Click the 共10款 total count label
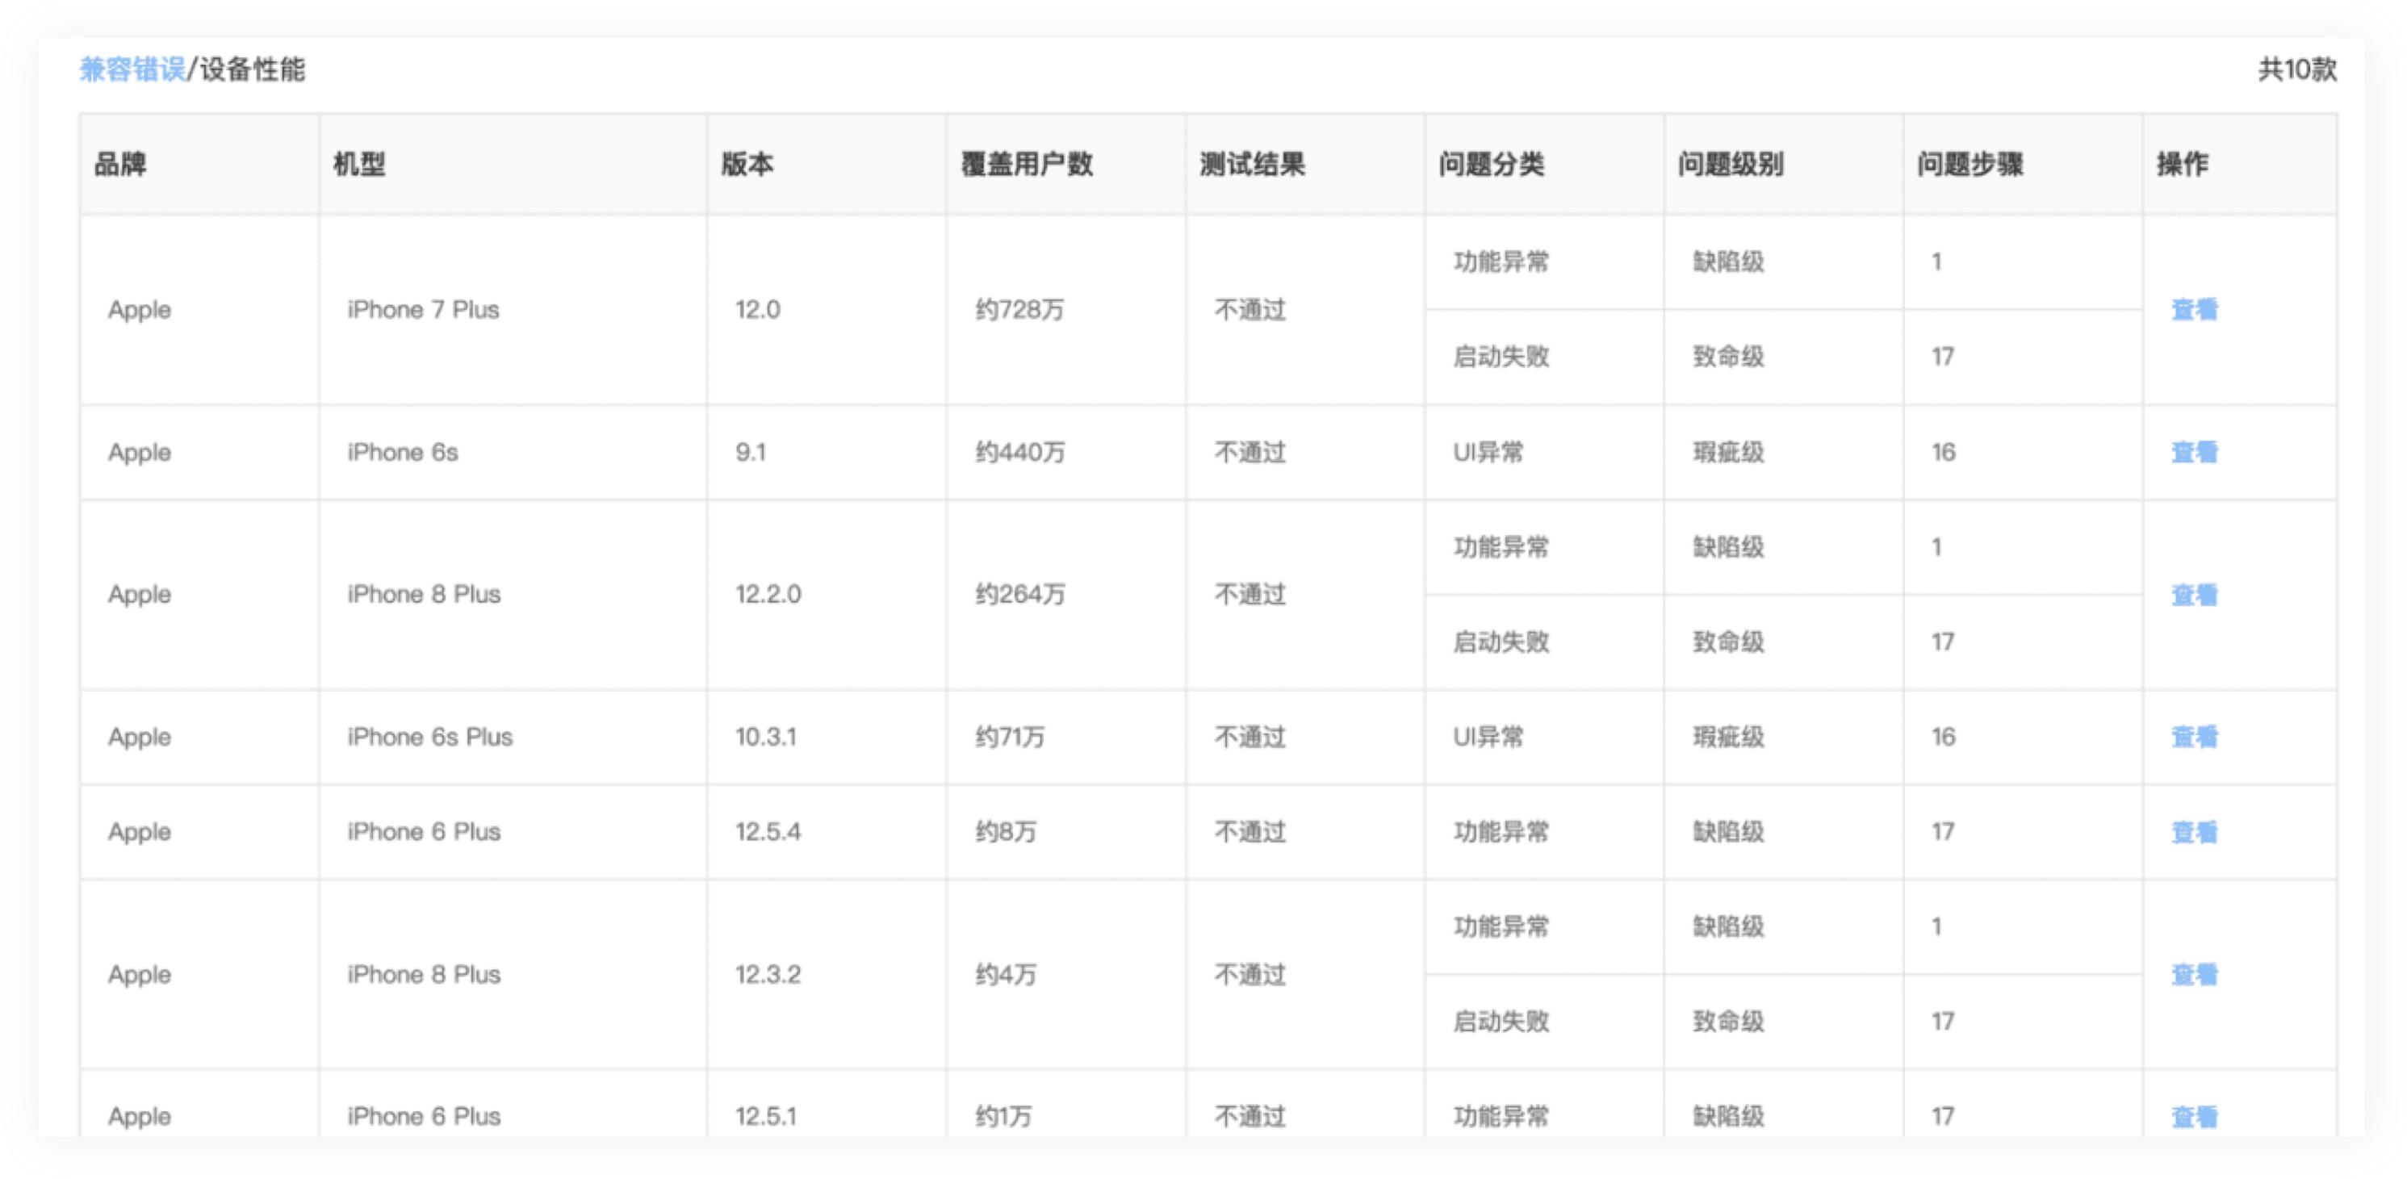2407x1179 pixels. point(2296,69)
